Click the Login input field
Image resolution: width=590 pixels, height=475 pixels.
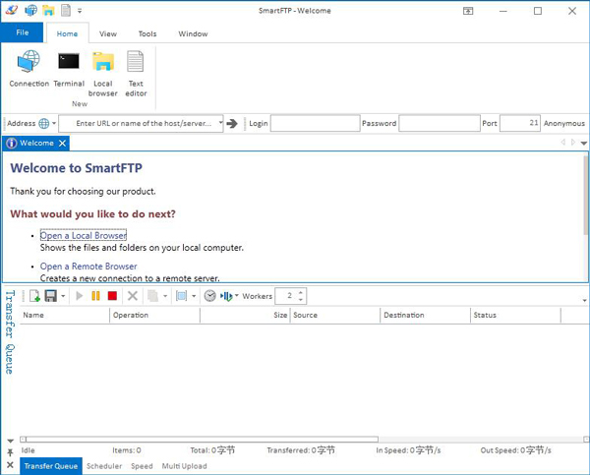click(x=315, y=123)
